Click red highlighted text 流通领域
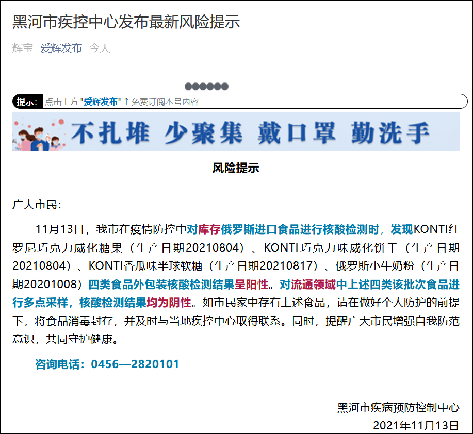Image resolution: width=473 pixels, height=434 pixels. [314, 284]
